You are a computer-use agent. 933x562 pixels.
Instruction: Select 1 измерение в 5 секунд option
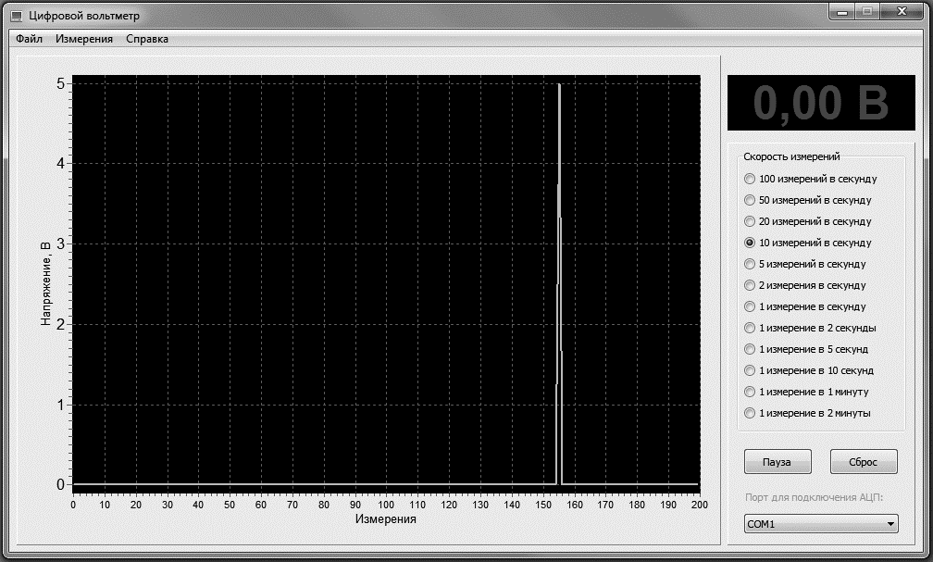click(806, 349)
